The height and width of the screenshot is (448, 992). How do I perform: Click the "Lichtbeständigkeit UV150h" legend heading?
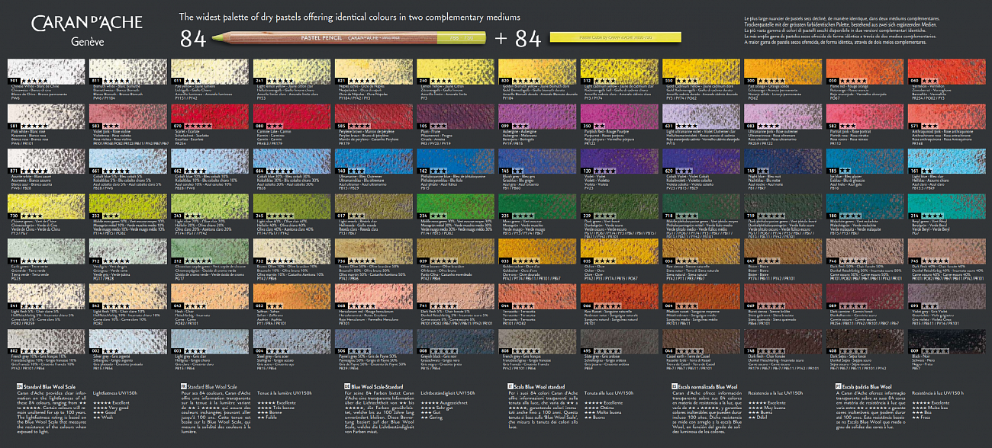click(x=448, y=393)
